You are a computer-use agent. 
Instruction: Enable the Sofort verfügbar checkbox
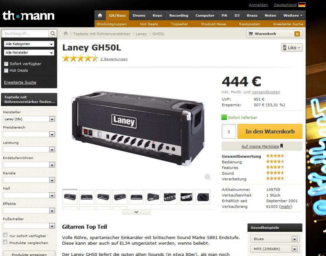pos(6,64)
